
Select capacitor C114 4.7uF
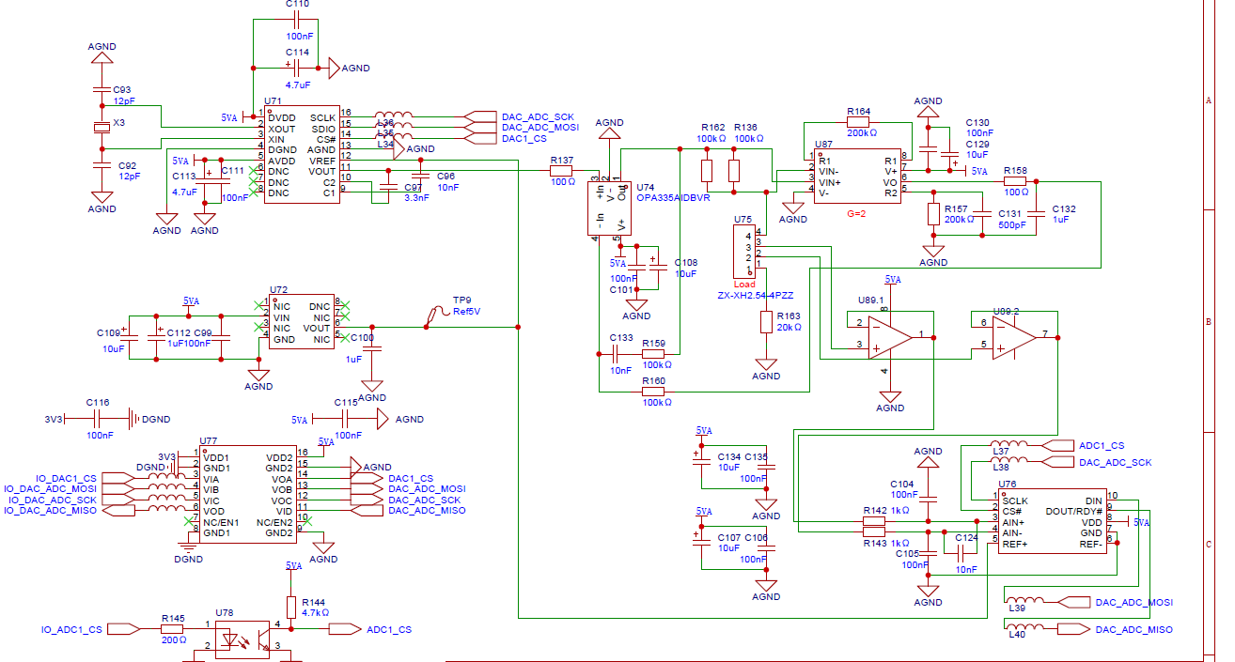click(x=297, y=68)
